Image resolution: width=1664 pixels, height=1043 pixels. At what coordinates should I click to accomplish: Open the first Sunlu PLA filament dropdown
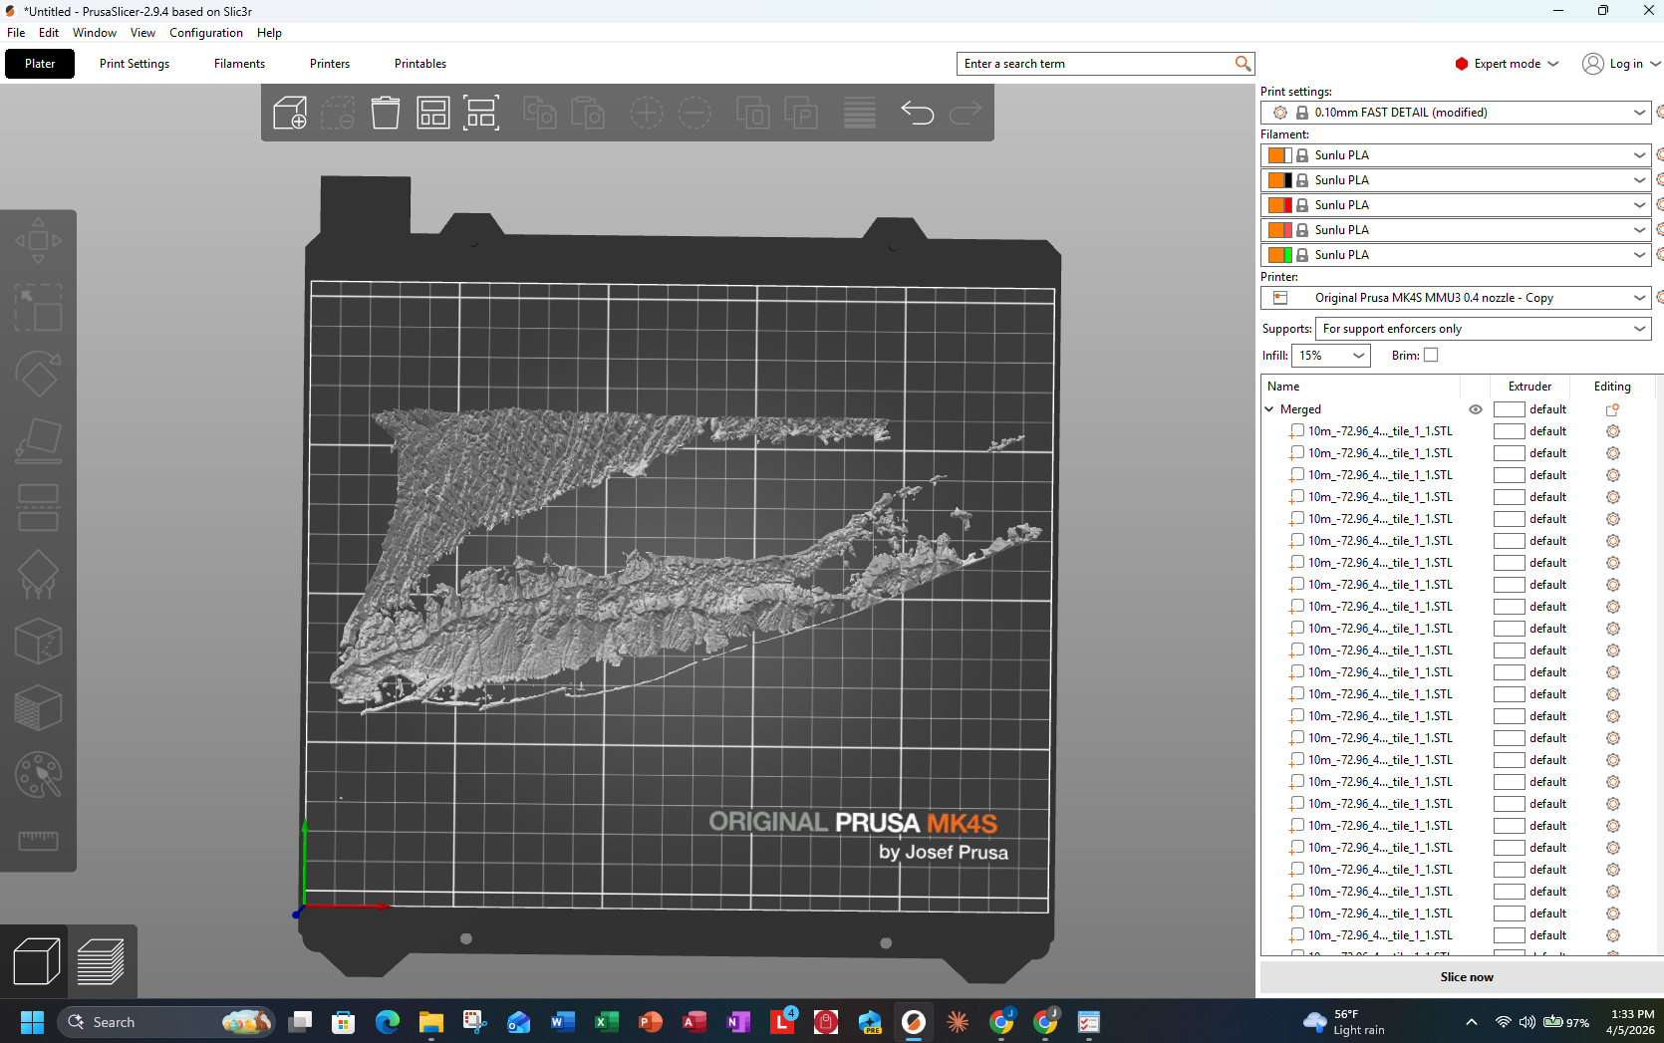click(x=1639, y=155)
